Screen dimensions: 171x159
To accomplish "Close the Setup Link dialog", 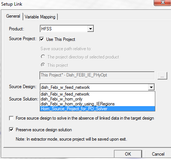I will (163, 2).
